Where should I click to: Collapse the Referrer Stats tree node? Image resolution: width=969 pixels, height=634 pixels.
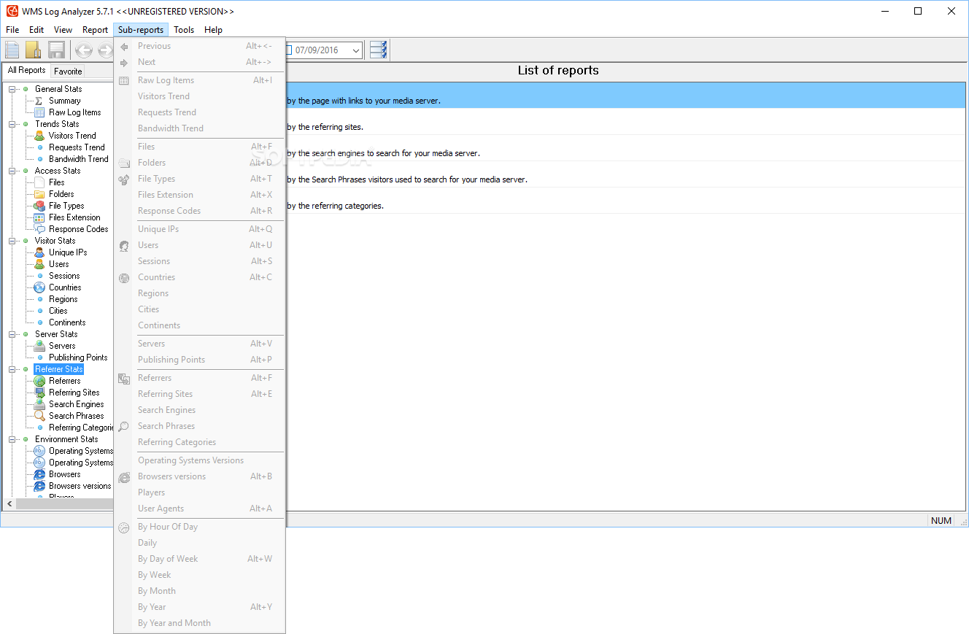point(12,369)
